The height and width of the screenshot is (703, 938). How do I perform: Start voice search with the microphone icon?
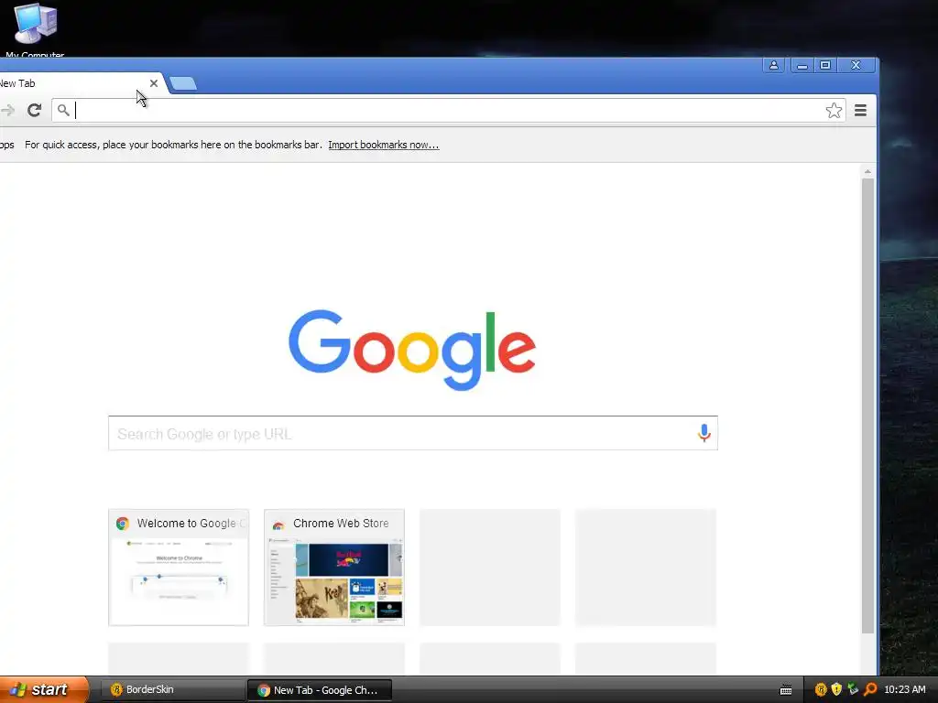(704, 433)
